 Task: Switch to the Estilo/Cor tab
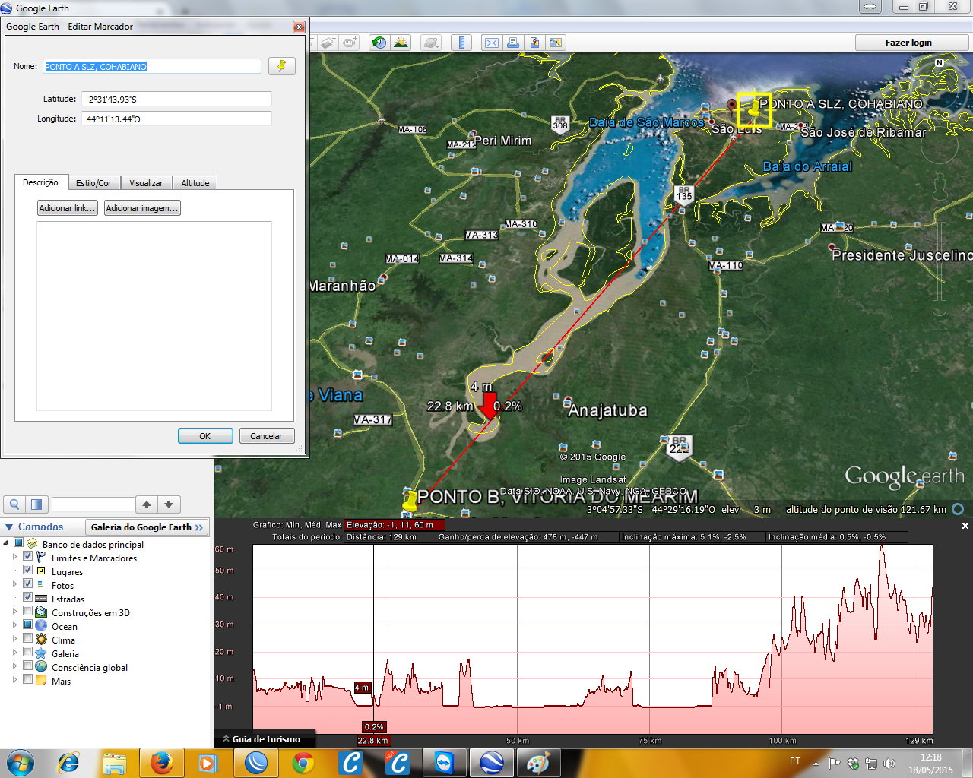tap(93, 183)
